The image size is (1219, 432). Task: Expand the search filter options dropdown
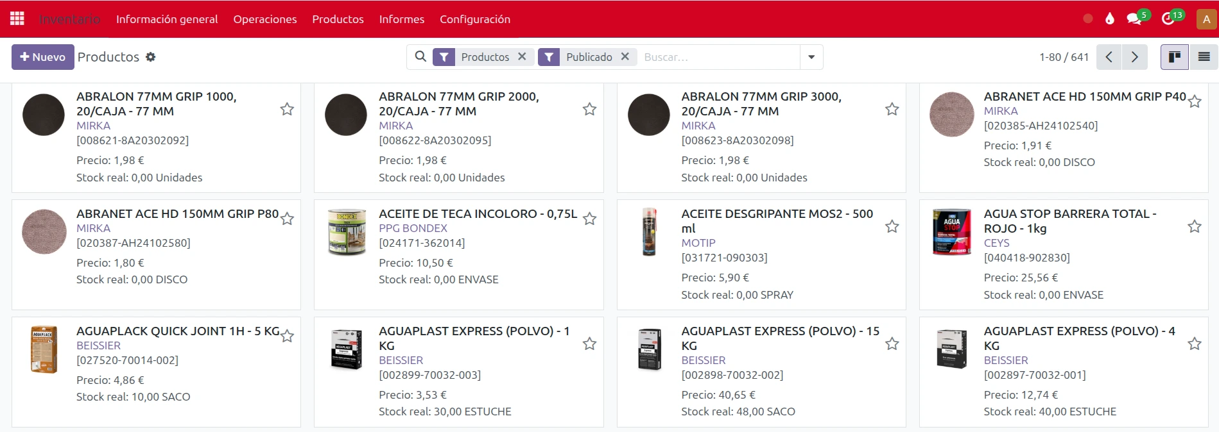pos(811,57)
